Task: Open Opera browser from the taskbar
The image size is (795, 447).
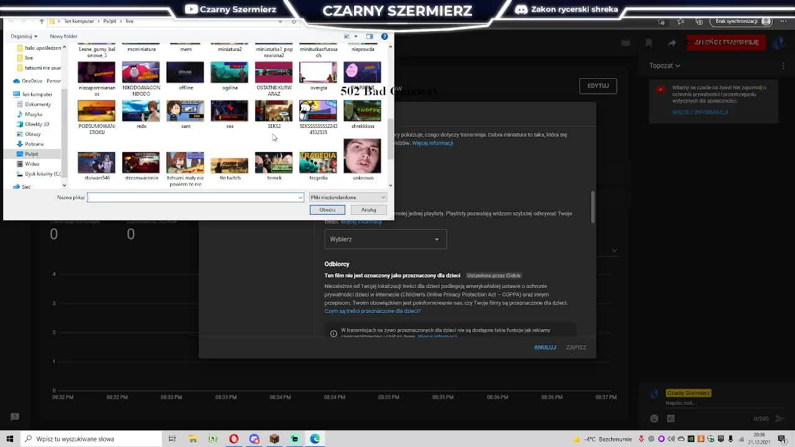Action: (x=234, y=439)
